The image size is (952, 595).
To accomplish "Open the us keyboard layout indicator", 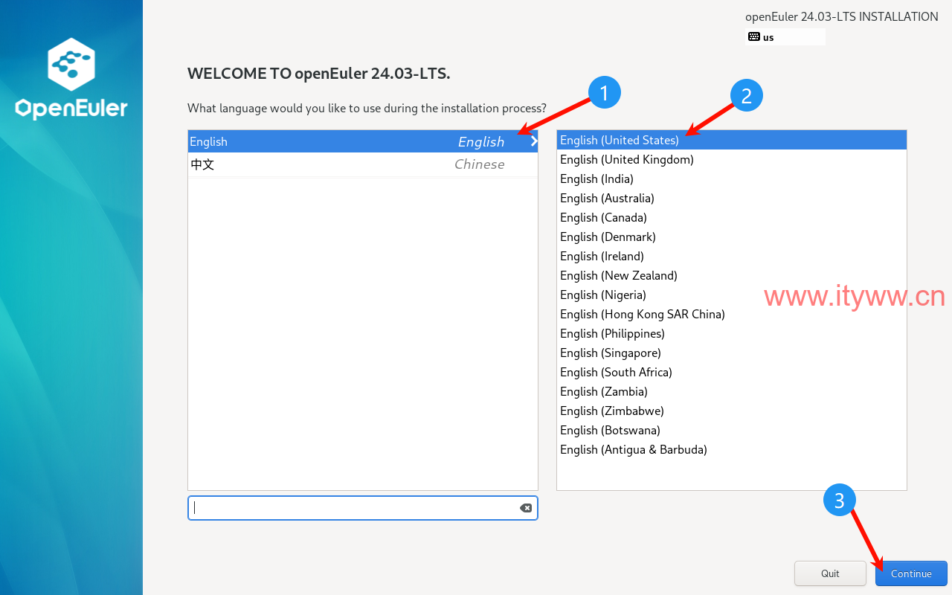I will click(785, 37).
